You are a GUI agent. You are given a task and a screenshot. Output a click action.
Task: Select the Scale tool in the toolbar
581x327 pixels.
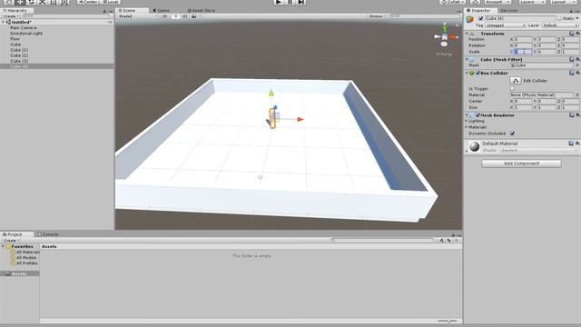pyautogui.click(x=43, y=2)
